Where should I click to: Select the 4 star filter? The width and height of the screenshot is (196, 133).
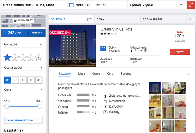[x=31, y=58]
